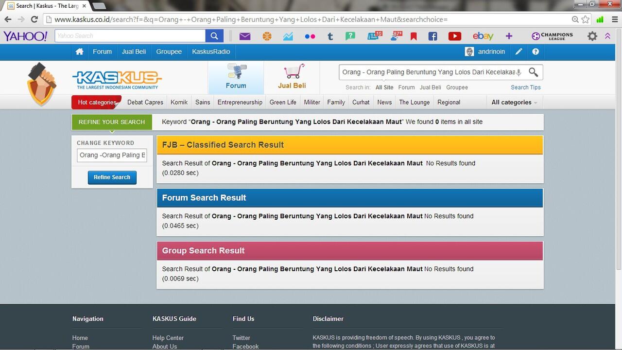Open the Forum section with chat icon
This screenshot has width=622, height=350.
pos(236,77)
